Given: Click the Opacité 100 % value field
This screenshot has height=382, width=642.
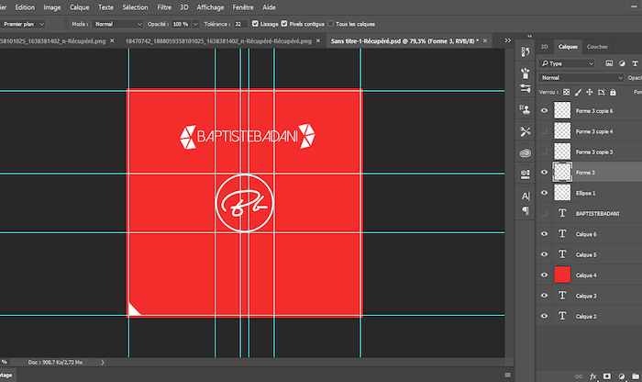Looking at the screenshot, I should 181,24.
